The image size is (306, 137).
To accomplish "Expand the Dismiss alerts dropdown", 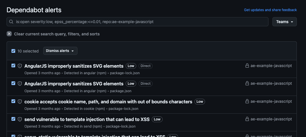I will coord(60,51).
